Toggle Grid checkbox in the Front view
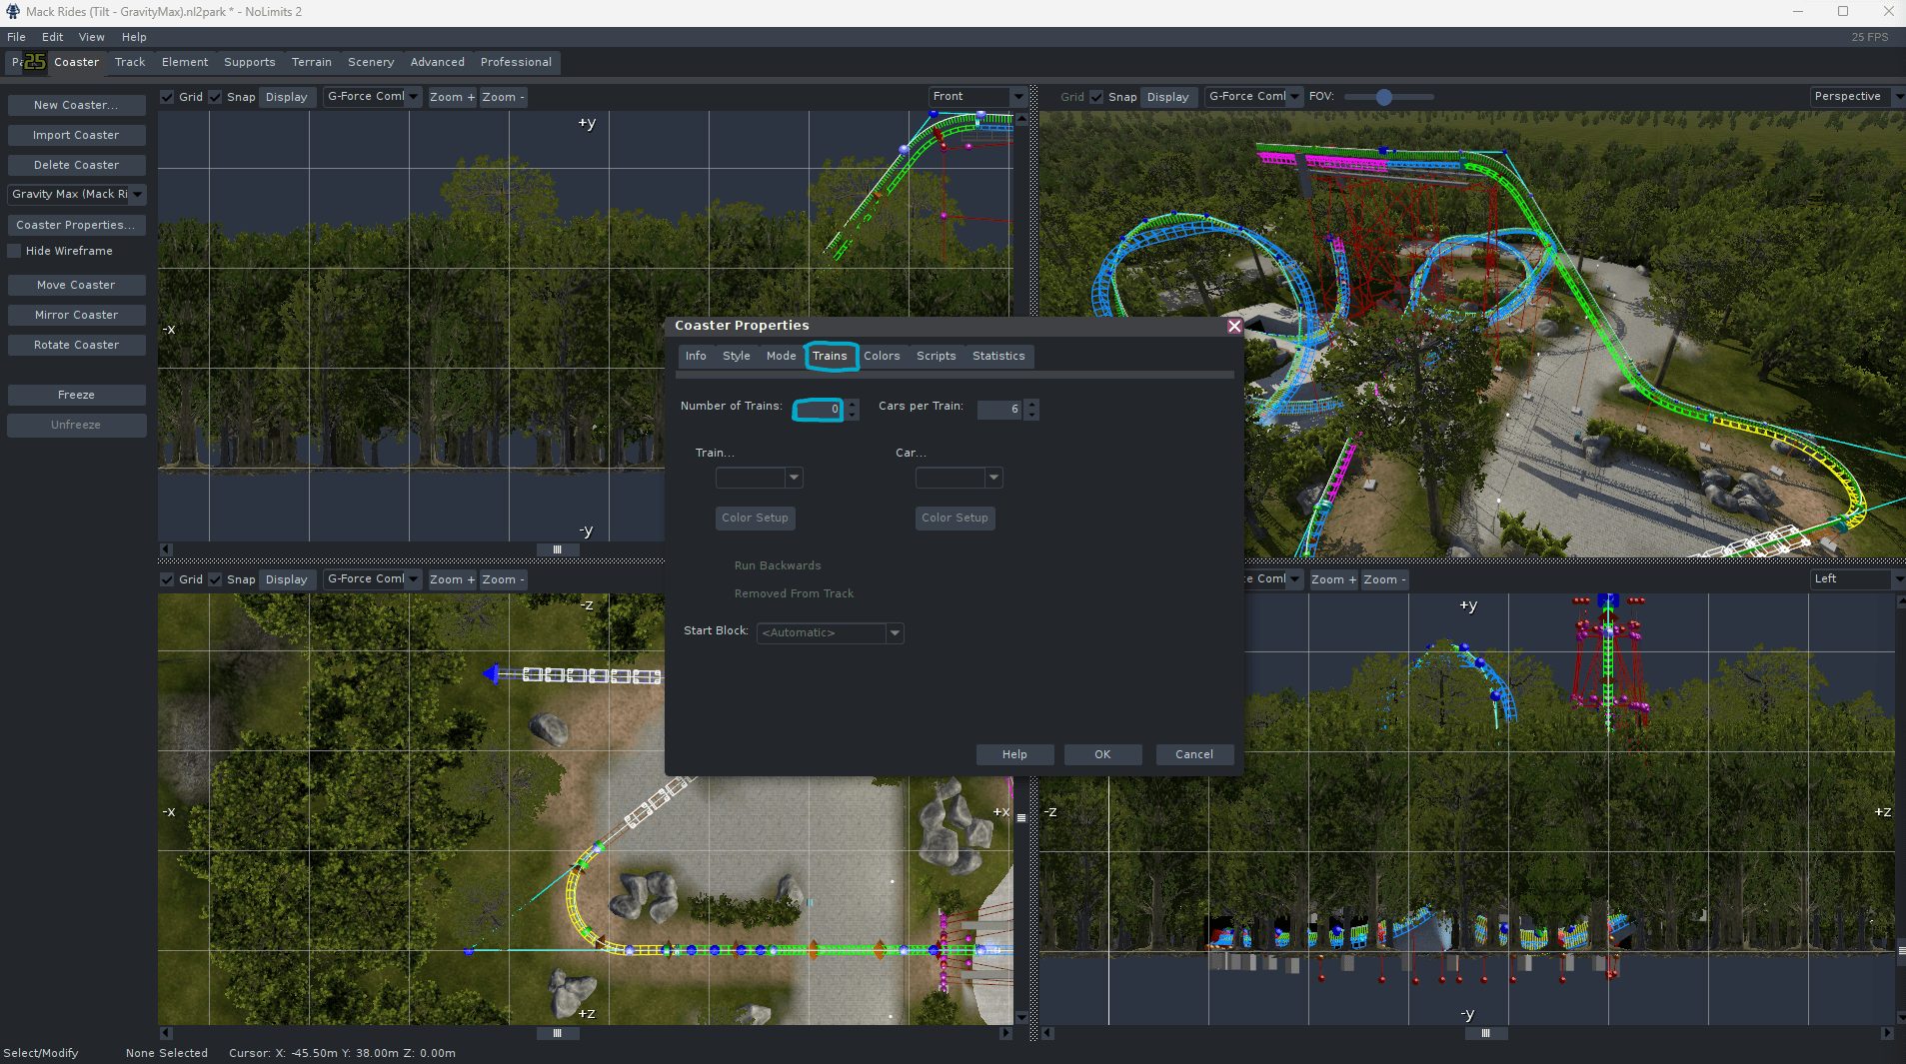 click(167, 97)
